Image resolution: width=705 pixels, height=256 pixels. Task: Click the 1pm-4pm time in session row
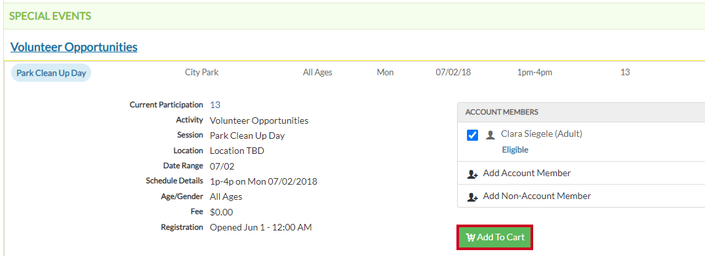click(x=534, y=72)
